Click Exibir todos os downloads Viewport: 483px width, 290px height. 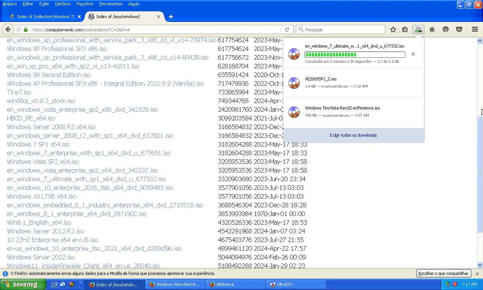point(353,135)
